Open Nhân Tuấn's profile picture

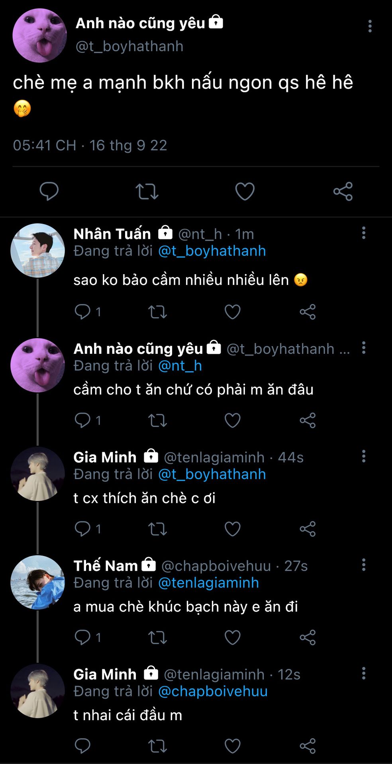(38, 250)
